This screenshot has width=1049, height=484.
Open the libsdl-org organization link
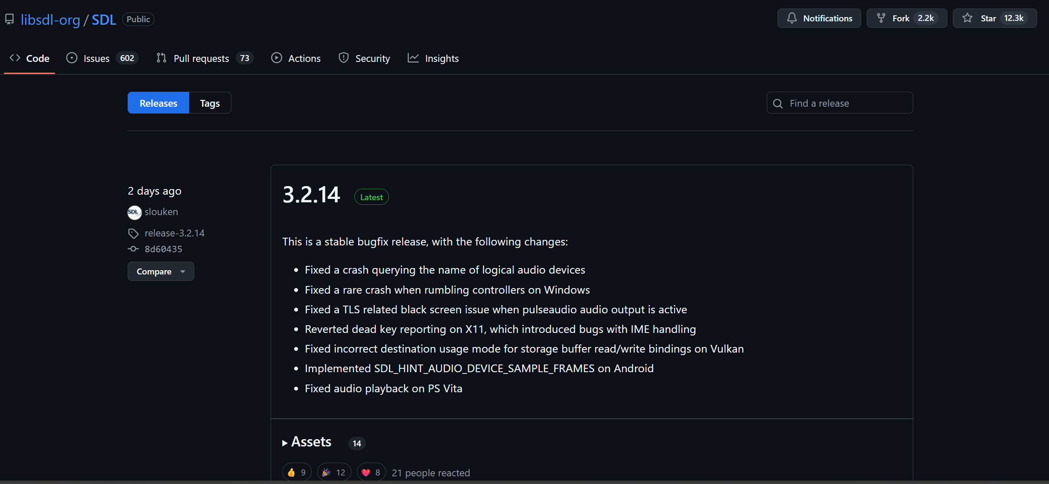[x=50, y=20]
